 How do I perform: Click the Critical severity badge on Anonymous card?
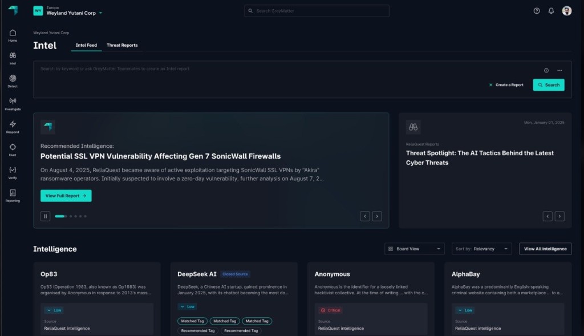(330, 310)
